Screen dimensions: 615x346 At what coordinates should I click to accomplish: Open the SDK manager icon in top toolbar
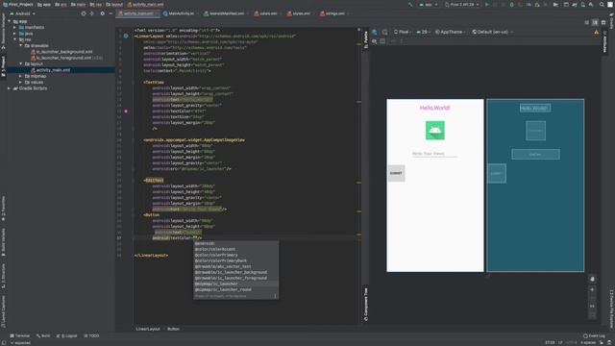click(x=591, y=5)
